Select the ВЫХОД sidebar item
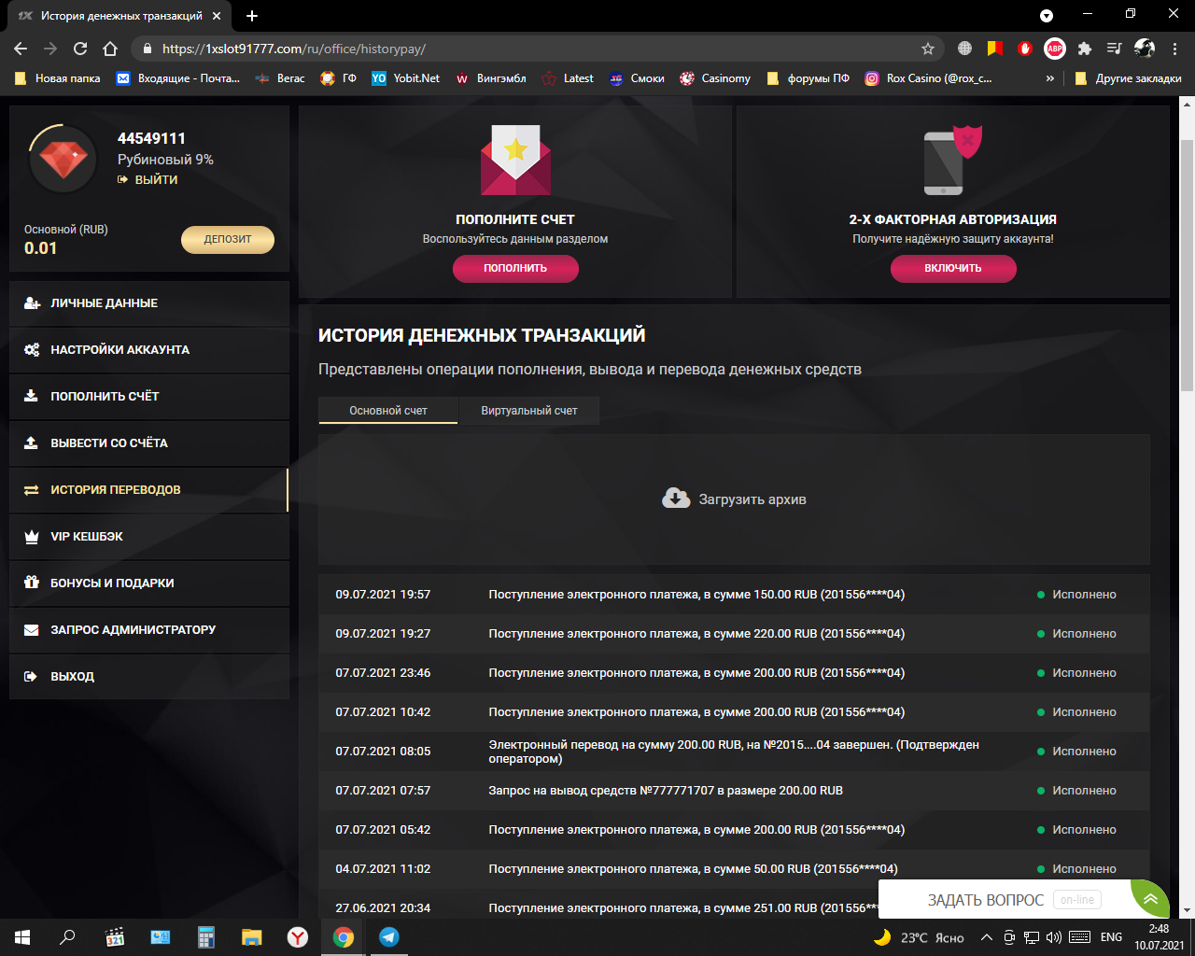 [149, 677]
